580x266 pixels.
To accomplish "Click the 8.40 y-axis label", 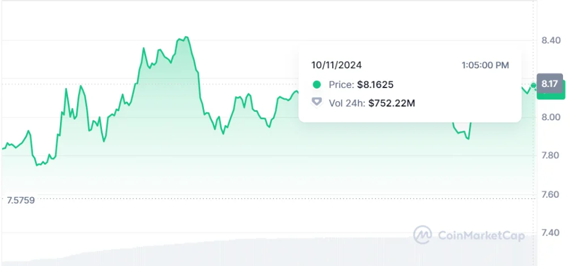I will pos(551,41).
